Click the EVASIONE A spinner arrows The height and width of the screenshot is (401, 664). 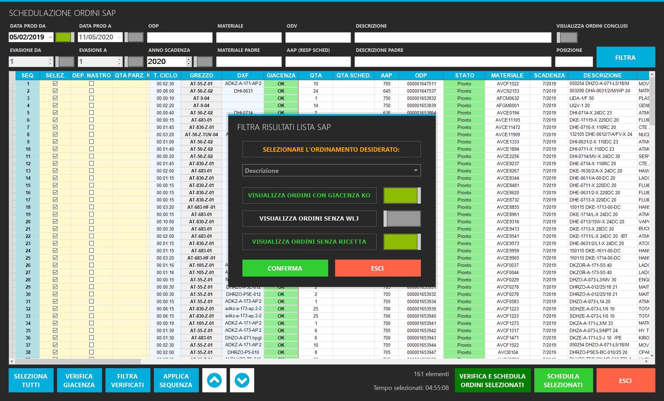tap(120, 62)
